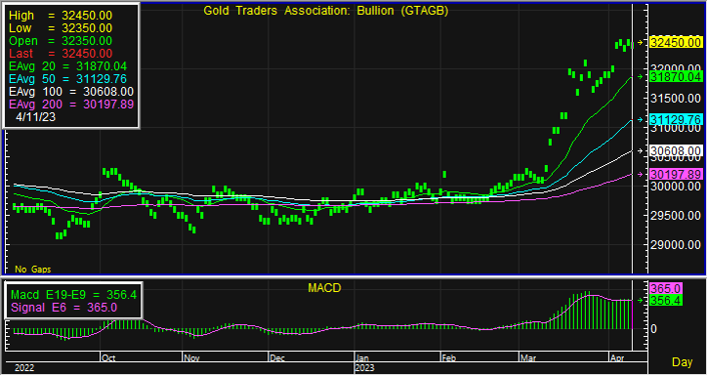
Task: Click the green arrow beside the 31870.04 tag
Action: coord(641,77)
